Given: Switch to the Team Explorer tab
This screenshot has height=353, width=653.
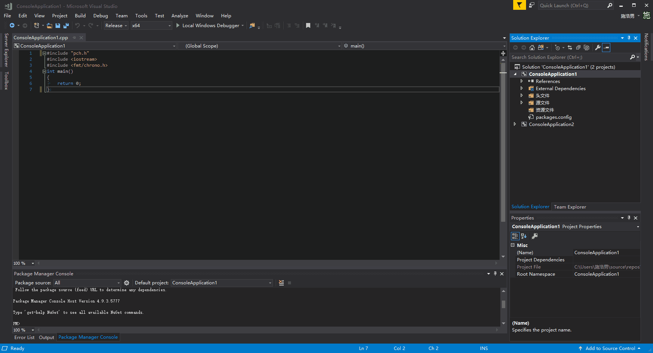Looking at the screenshot, I should [570, 207].
